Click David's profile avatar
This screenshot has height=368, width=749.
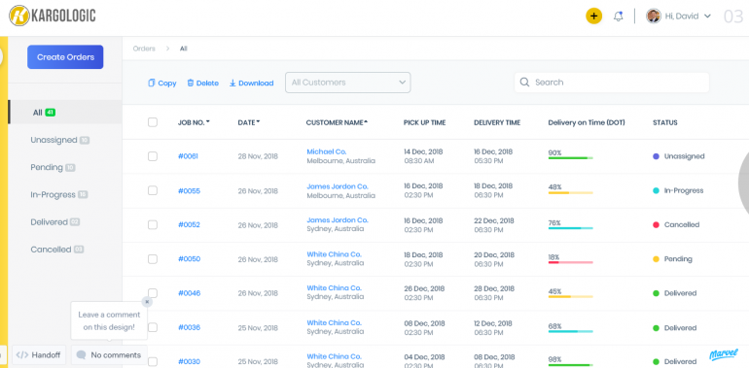[x=654, y=16]
